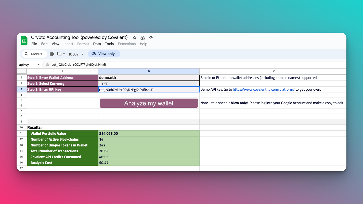Select row 1 header
Screen dimensions: 363x204
click(22, 78)
